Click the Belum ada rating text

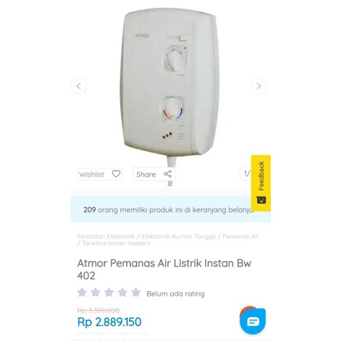point(175,294)
